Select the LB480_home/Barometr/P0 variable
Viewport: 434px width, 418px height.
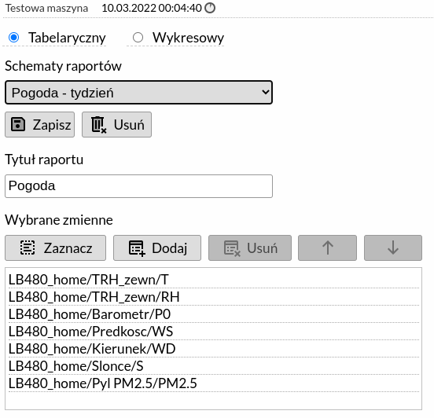point(214,314)
